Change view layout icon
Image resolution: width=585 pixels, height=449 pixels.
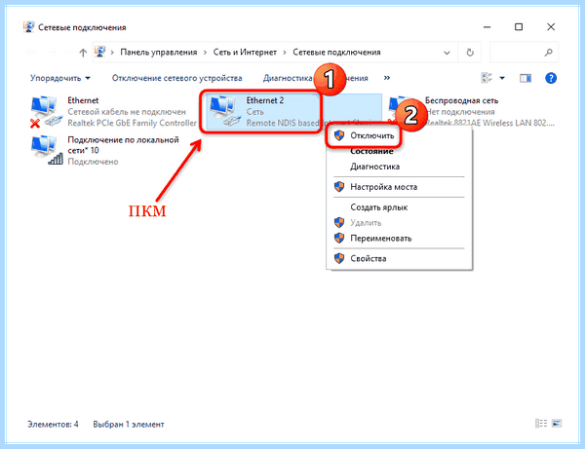click(x=487, y=78)
